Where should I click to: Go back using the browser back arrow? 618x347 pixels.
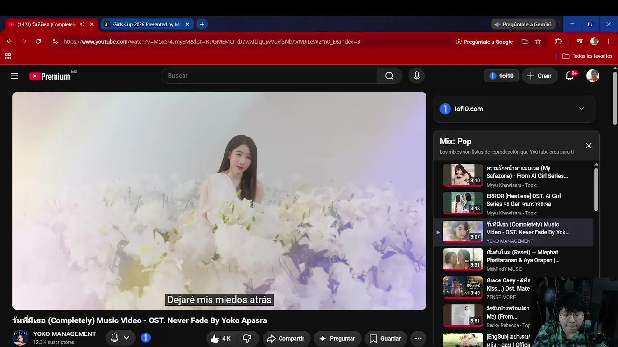(9, 41)
